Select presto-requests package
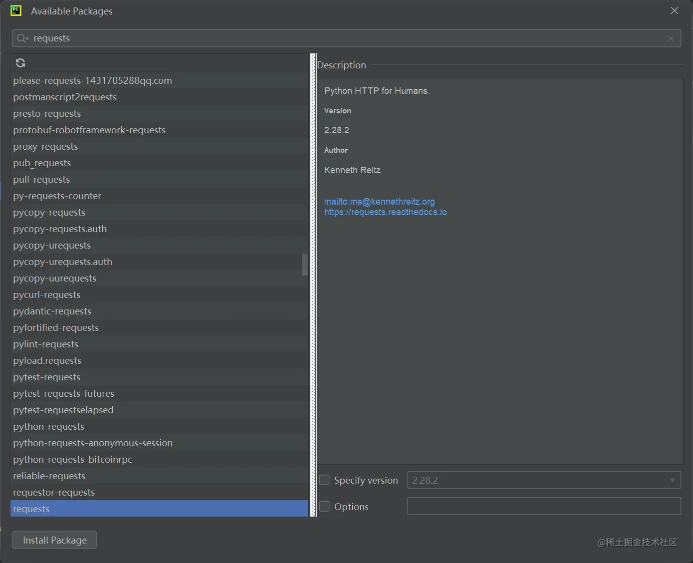693x563 pixels. pyautogui.click(x=160, y=113)
